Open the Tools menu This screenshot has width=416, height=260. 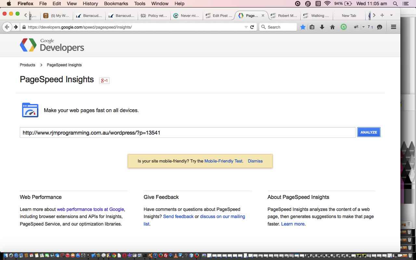click(140, 4)
